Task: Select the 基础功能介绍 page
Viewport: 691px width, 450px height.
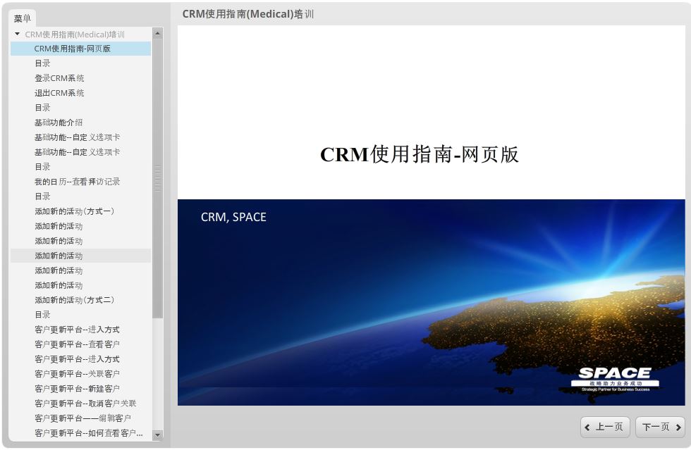Action: click(61, 123)
